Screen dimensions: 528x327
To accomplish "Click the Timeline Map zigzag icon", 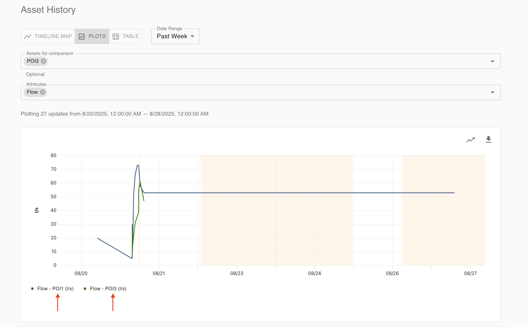I will click(x=28, y=36).
